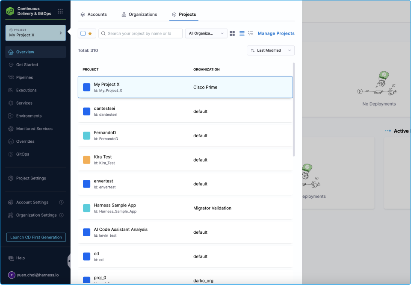Click the search magnifier icon
The width and height of the screenshot is (411, 285).
(103, 33)
